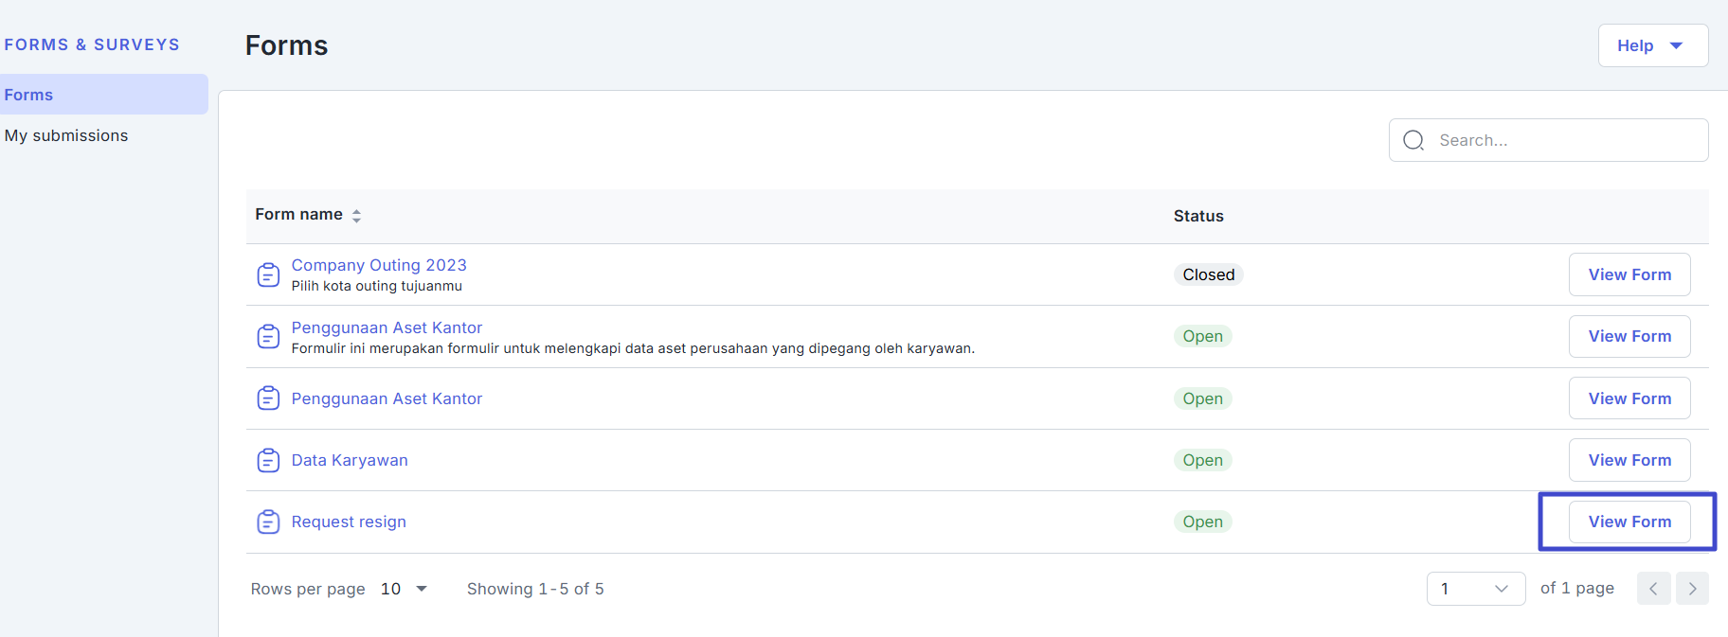Open the page number dropdown

click(1475, 589)
